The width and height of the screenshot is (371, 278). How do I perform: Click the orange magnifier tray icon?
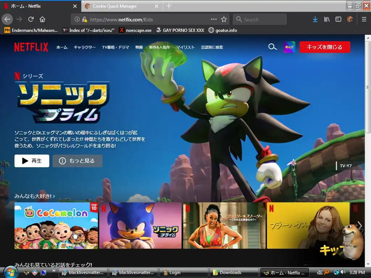pyautogui.click(x=326, y=272)
